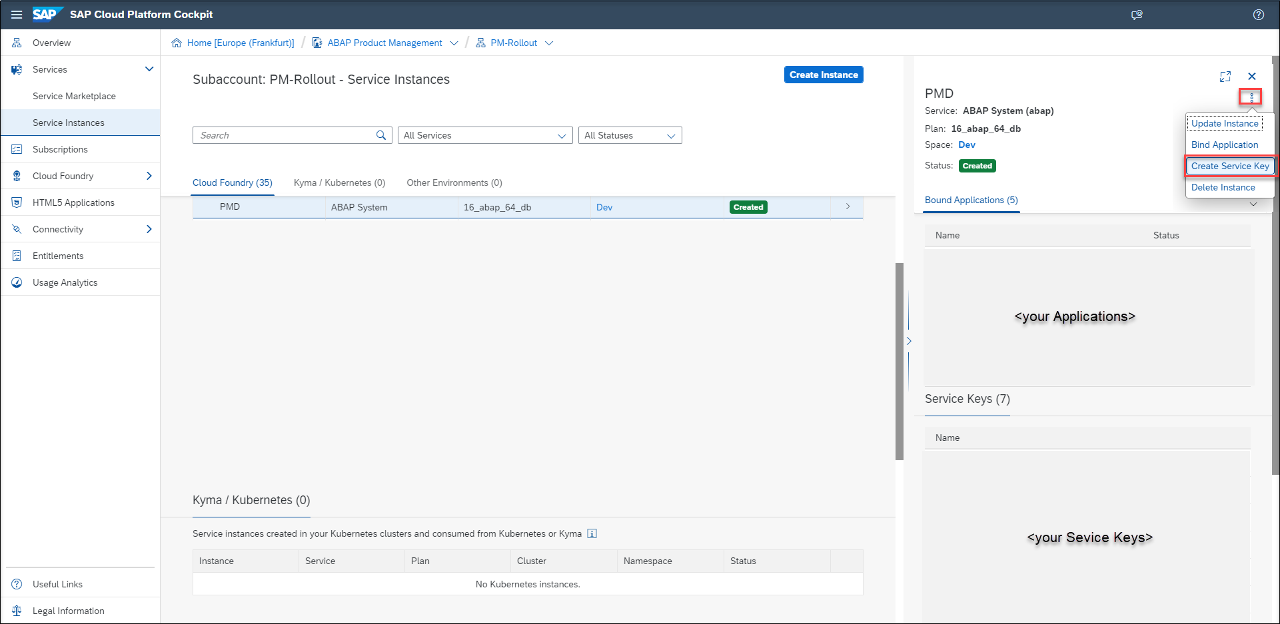Viewport: 1280px width, 624px height.
Task: Collapse the Services sidebar section
Action: [x=149, y=69]
